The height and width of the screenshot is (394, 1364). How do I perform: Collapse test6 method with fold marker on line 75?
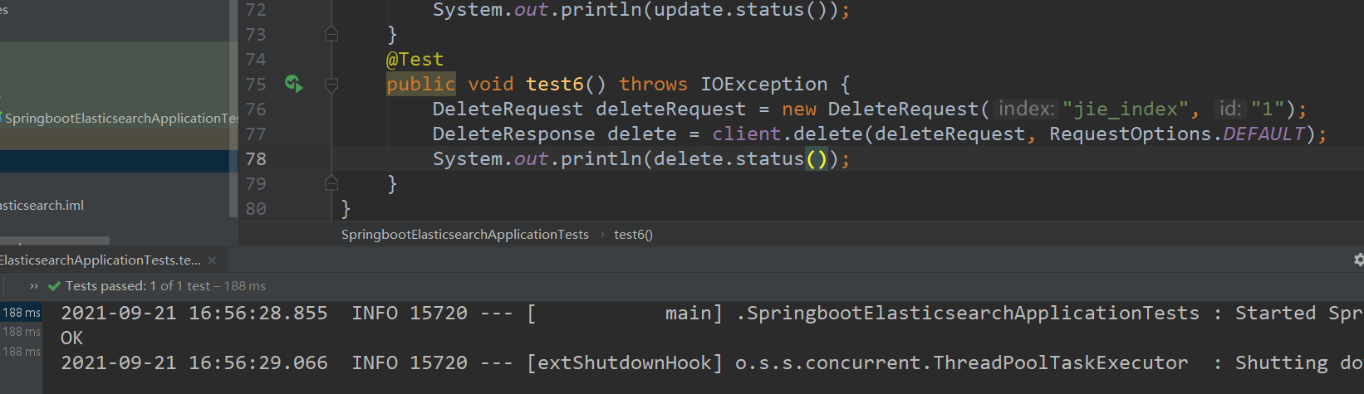pos(331,85)
